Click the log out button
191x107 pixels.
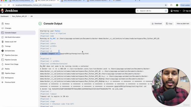(x=187, y=11)
